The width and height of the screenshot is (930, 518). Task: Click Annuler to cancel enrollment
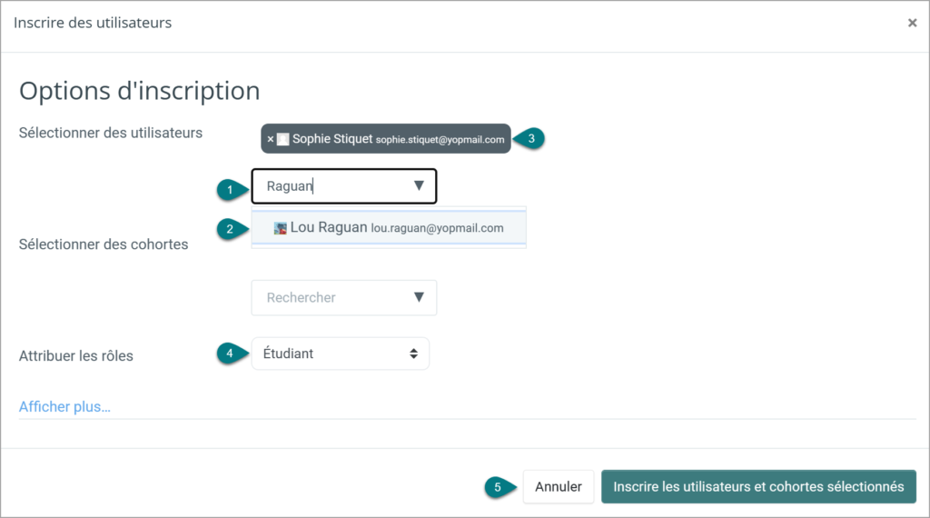[559, 486]
